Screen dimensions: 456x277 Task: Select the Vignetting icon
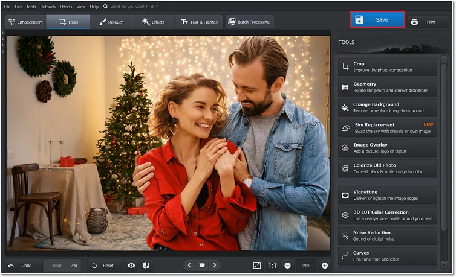pos(345,195)
